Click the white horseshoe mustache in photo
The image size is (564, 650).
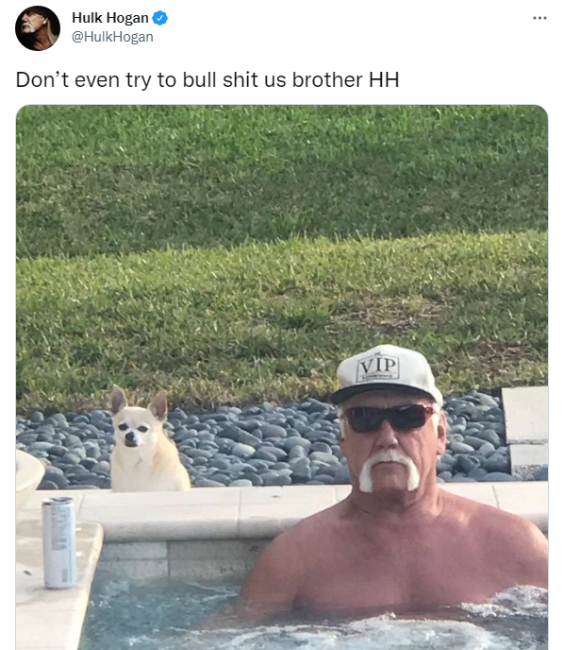point(389,470)
